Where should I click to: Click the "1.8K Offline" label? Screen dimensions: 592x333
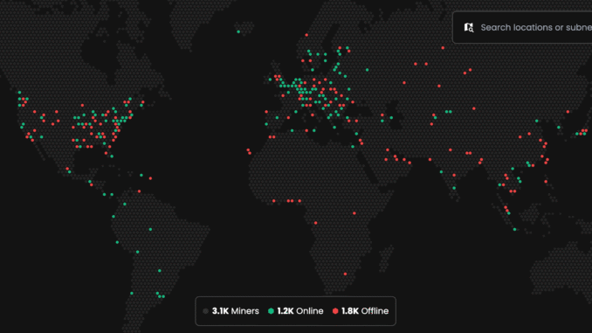pyautogui.click(x=365, y=311)
